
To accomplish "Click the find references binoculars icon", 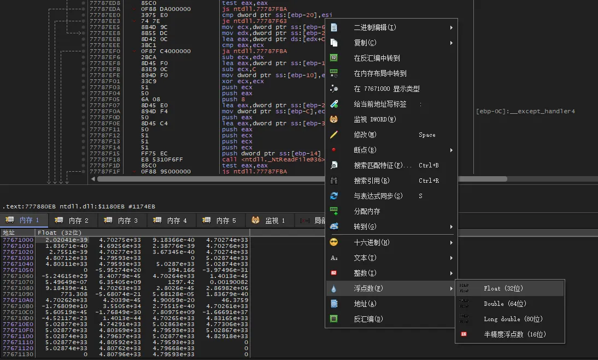I will (x=333, y=181).
